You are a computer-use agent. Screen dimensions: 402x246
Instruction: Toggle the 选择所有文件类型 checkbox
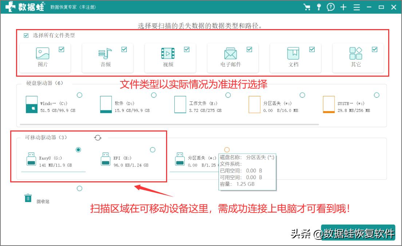click(25, 35)
